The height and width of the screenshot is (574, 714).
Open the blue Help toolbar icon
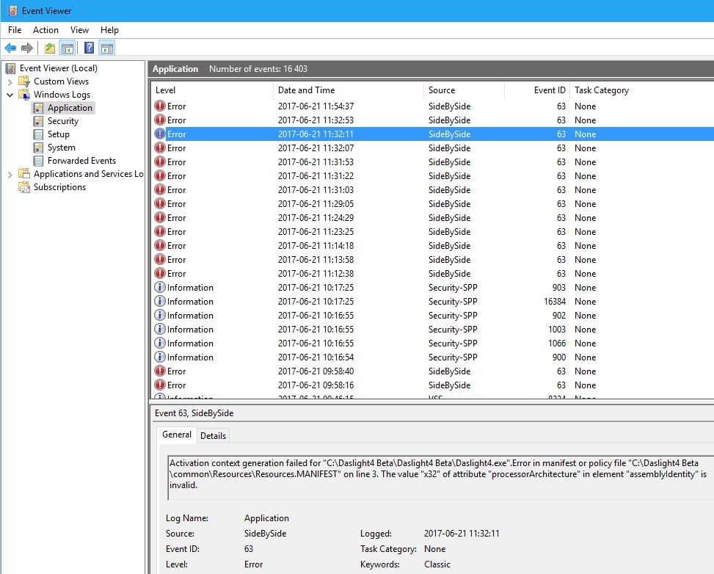(x=90, y=48)
